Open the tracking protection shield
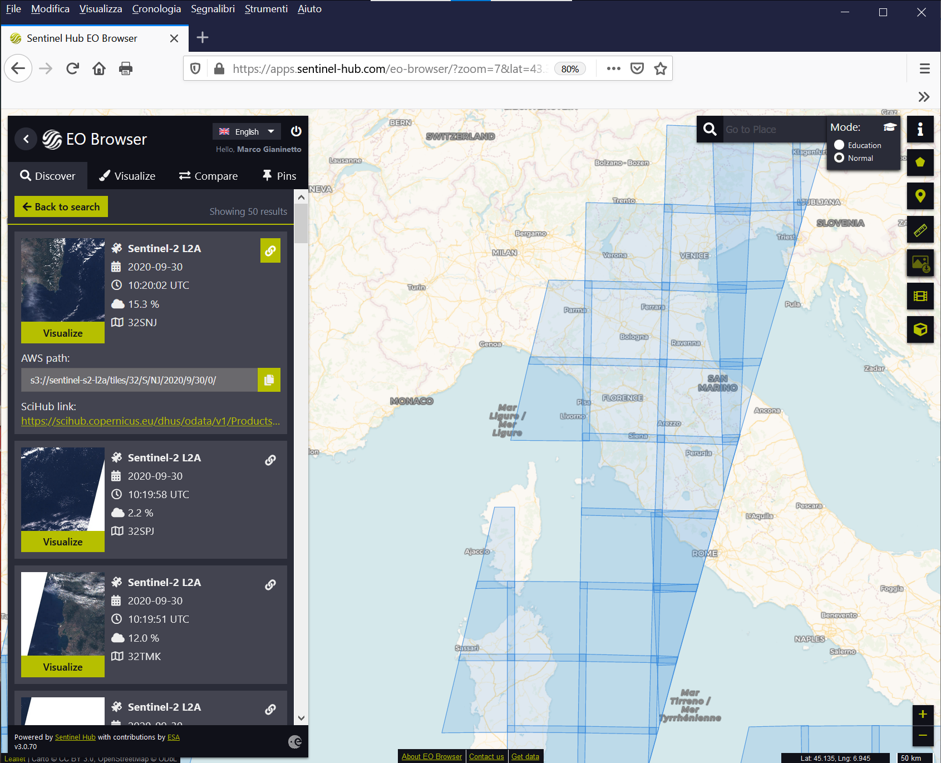 coord(195,68)
